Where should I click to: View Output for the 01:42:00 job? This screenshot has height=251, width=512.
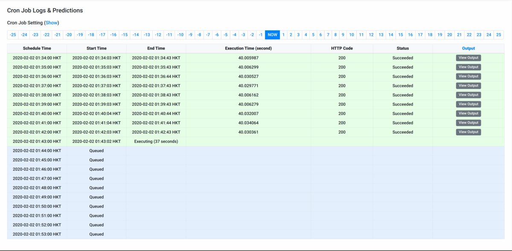tap(468, 132)
